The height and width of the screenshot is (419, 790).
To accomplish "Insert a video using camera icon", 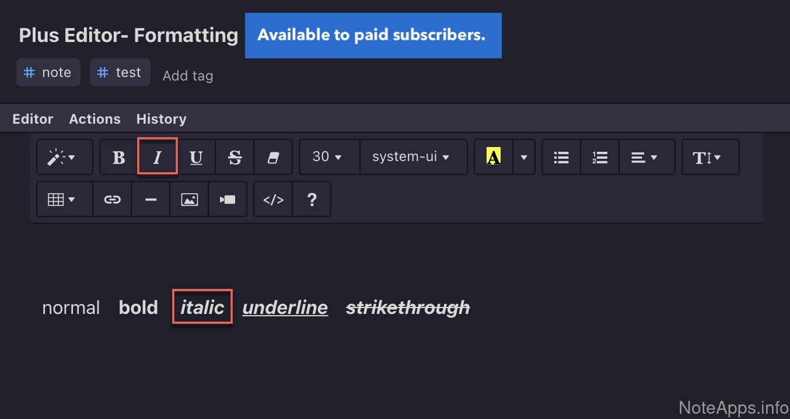I will click(x=228, y=200).
